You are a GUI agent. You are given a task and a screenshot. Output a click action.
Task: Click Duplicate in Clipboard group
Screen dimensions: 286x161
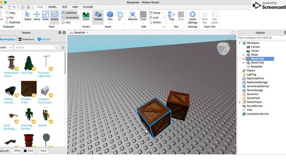(13, 22)
